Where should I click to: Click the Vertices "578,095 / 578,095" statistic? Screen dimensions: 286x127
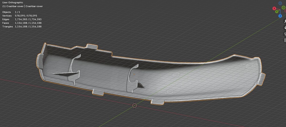tap(26, 16)
